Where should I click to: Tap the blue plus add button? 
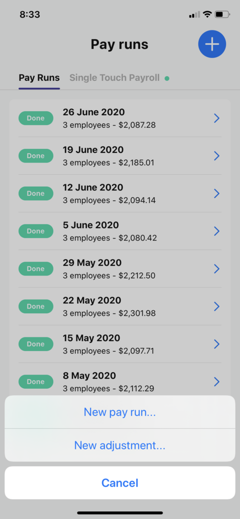point(212,44)
